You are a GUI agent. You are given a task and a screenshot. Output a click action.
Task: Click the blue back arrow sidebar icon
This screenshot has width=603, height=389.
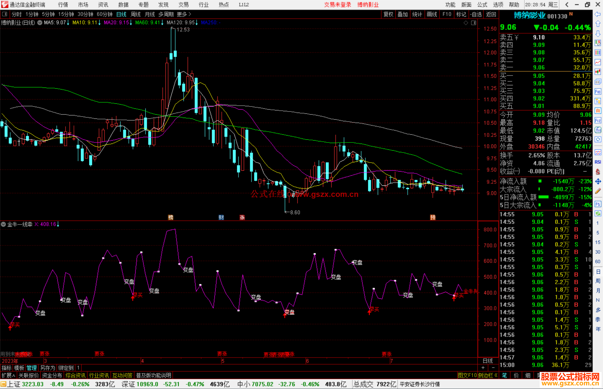click(598, 14)
